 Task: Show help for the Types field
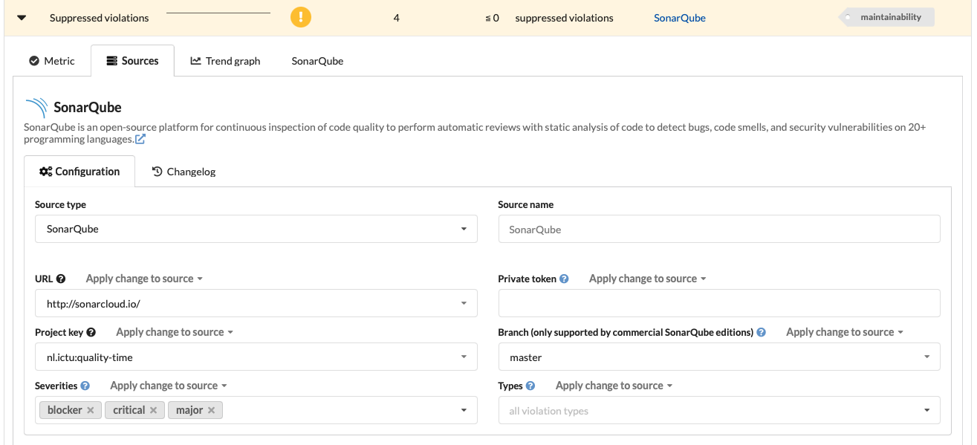click(x=530, y=386)
